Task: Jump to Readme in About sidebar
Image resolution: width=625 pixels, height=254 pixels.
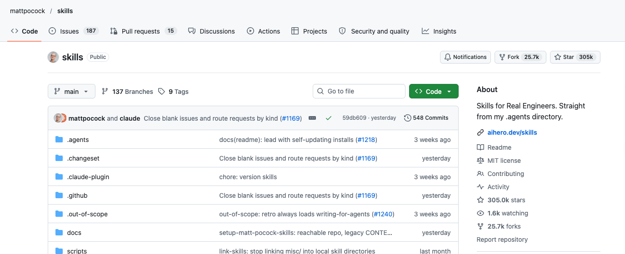Action: click(x=494, y=147)
